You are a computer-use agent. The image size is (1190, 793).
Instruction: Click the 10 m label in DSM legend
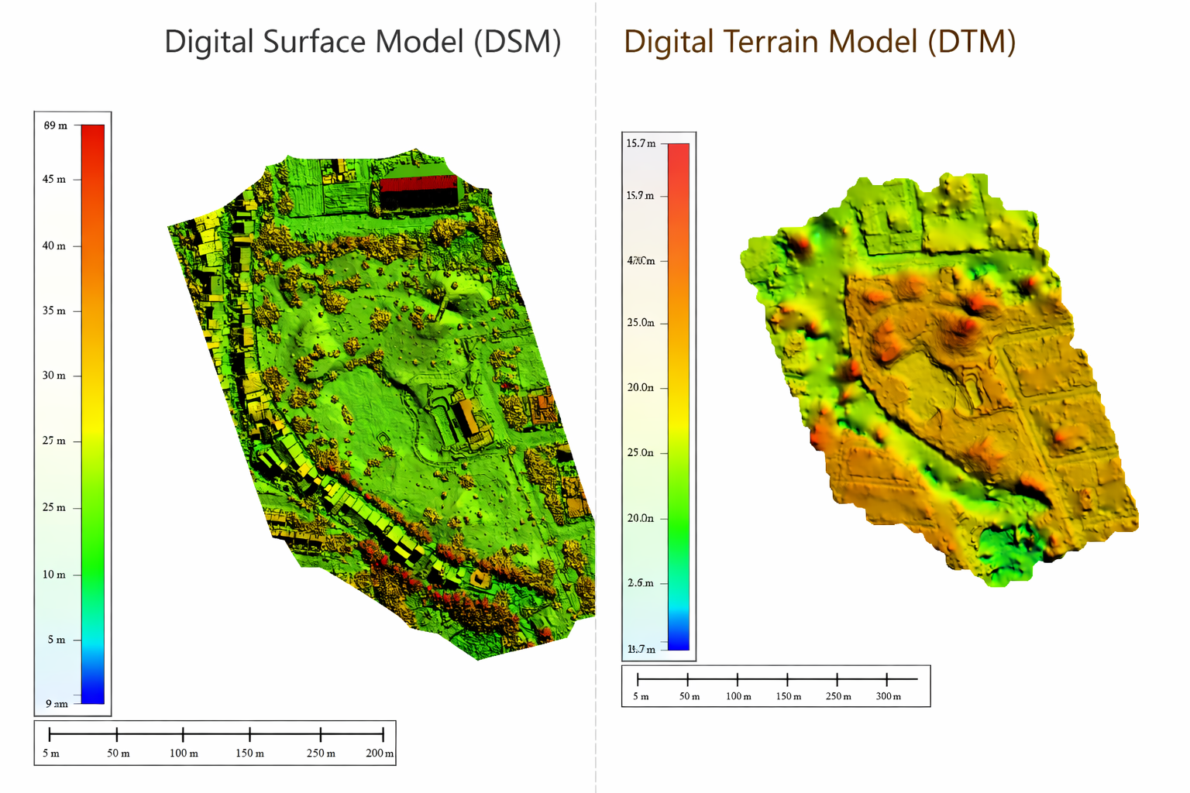(54, 575)
